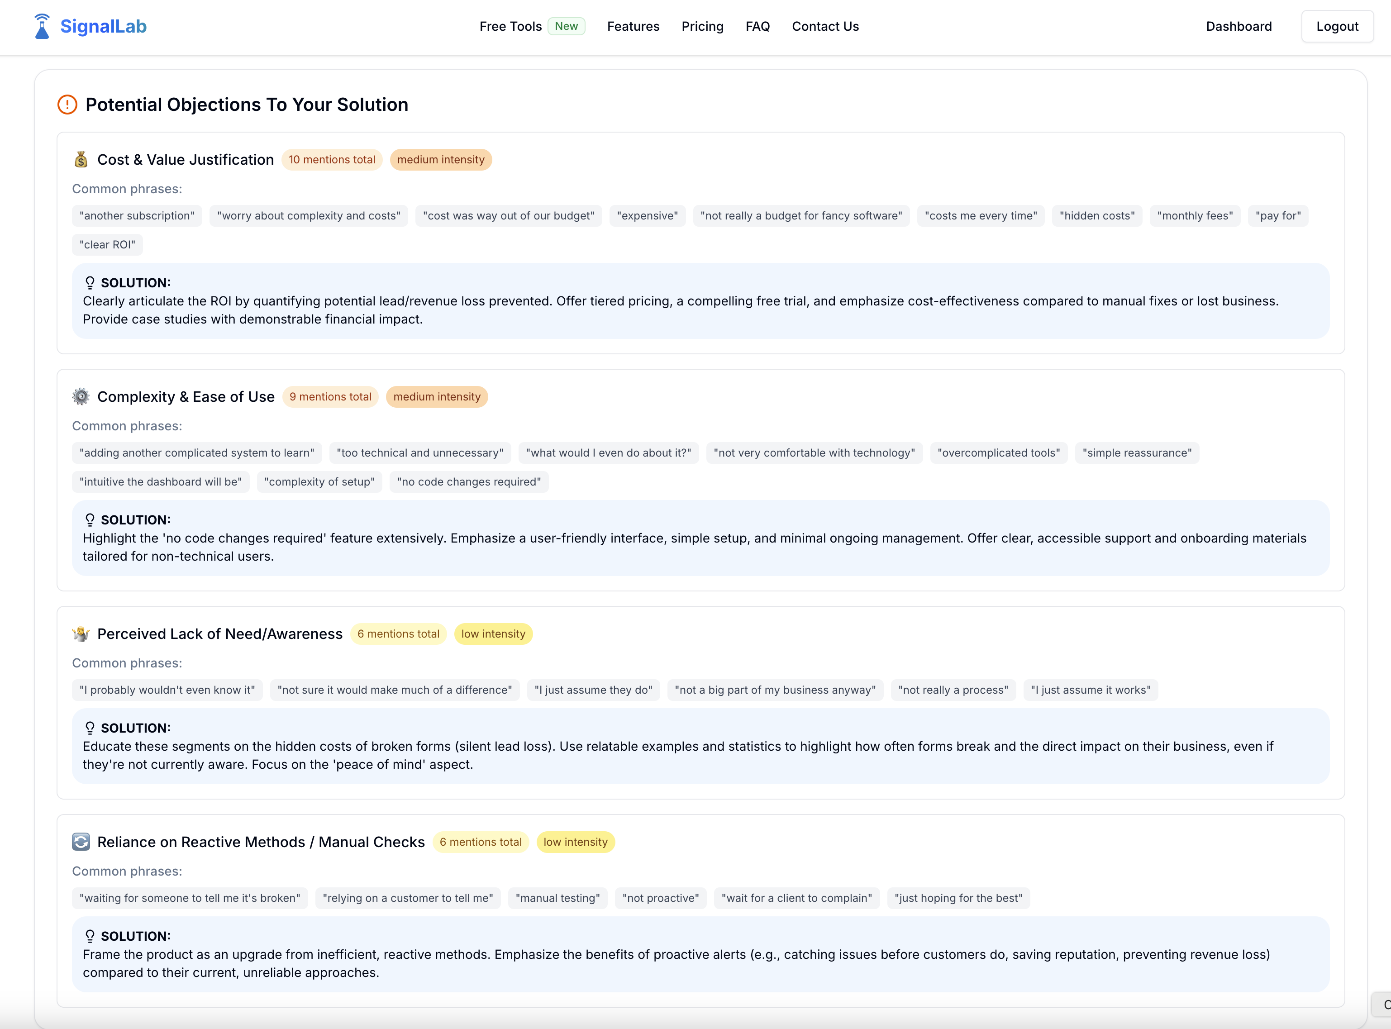
Task: Click the orange warning icon beside Potential Objections
Action: (x=67, y=105)
